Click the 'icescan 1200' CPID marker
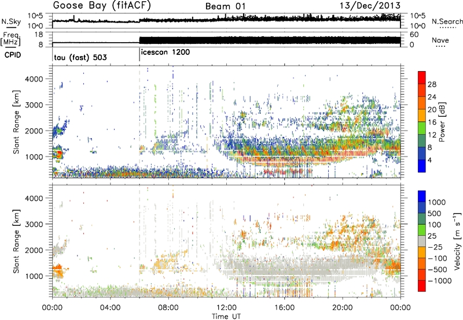 166,53
